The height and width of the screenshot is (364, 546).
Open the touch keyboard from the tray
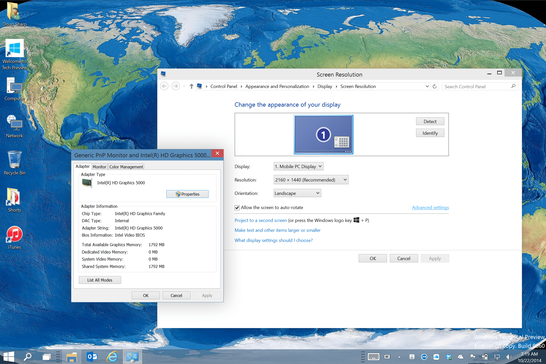pyautogui.click(x=374, y=357)
